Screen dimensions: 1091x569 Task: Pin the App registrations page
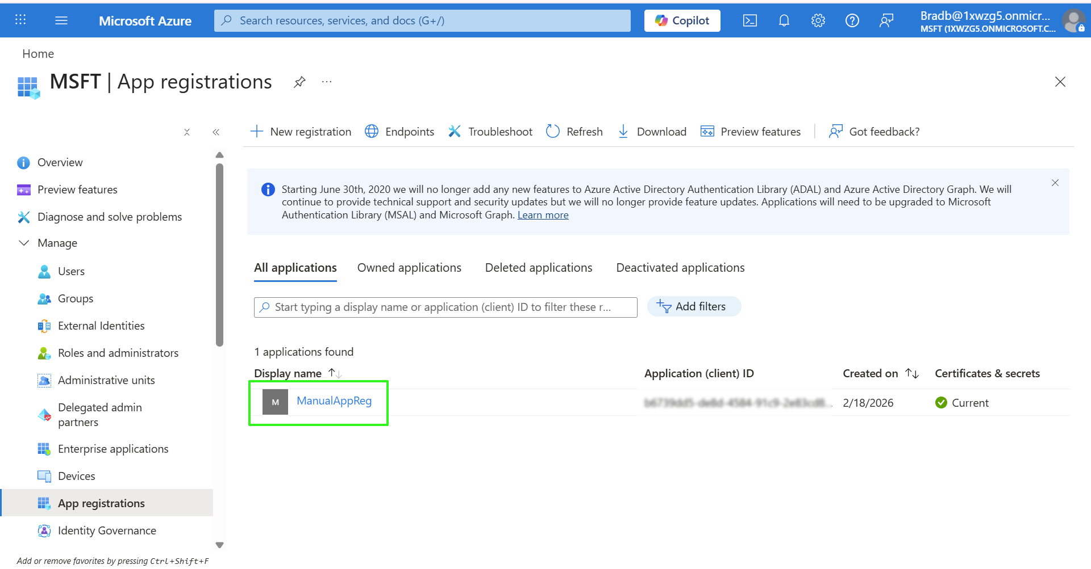point(299,82)
